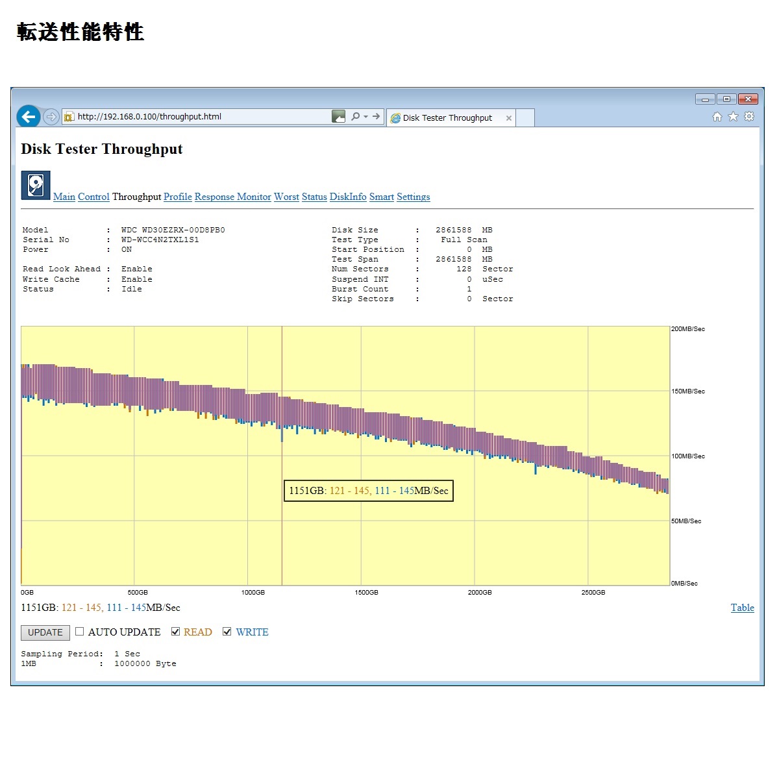Open a new blank browser tab
This screenshot has width=779, height=779.
pyautogui.click(x=525, y=118)
